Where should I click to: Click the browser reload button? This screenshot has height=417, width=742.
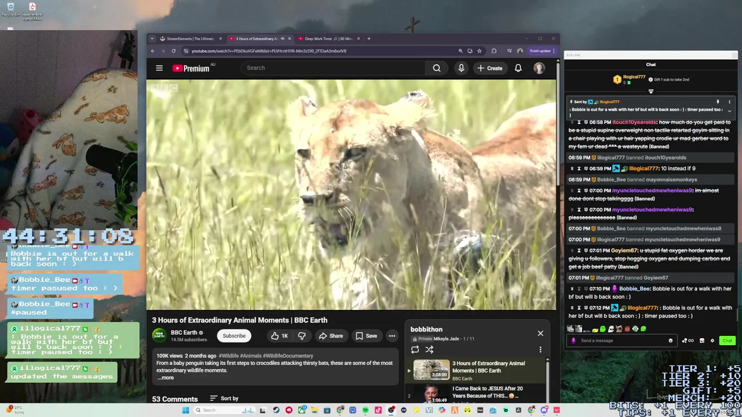pyautogui.click(x=173, y=51)
